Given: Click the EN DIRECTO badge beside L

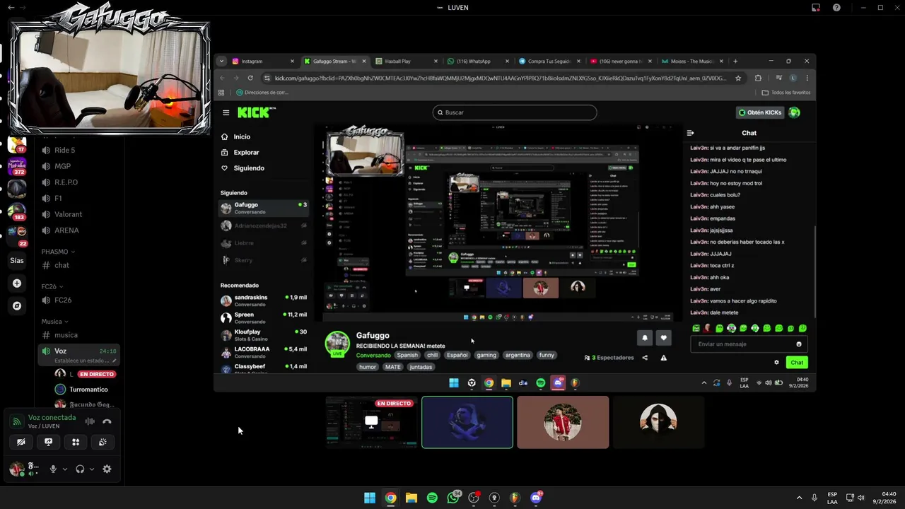Looking at the screenshot, I should (x=97, y=374).
